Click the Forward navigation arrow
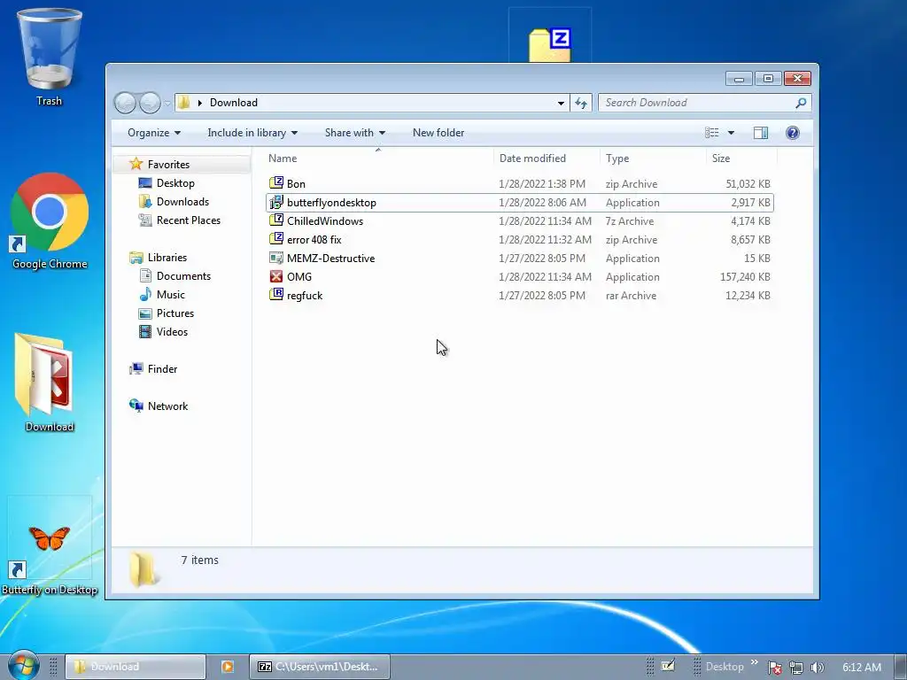This screenshot has height=680, width=907. [150, 103]
